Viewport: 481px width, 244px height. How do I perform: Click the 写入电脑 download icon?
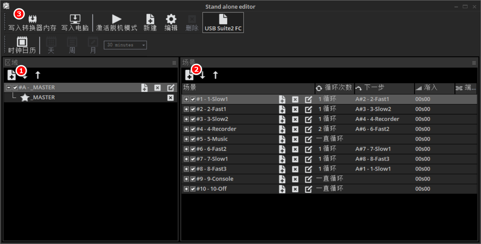[75, 19]
